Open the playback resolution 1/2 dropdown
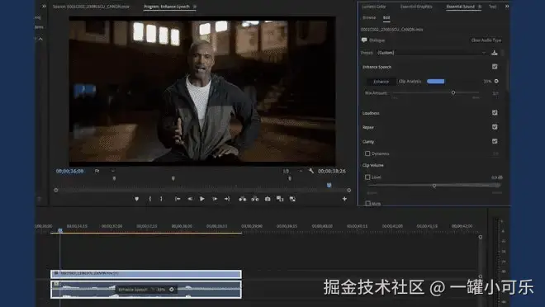The image size is (545, 307). click(x=292, y=171)
